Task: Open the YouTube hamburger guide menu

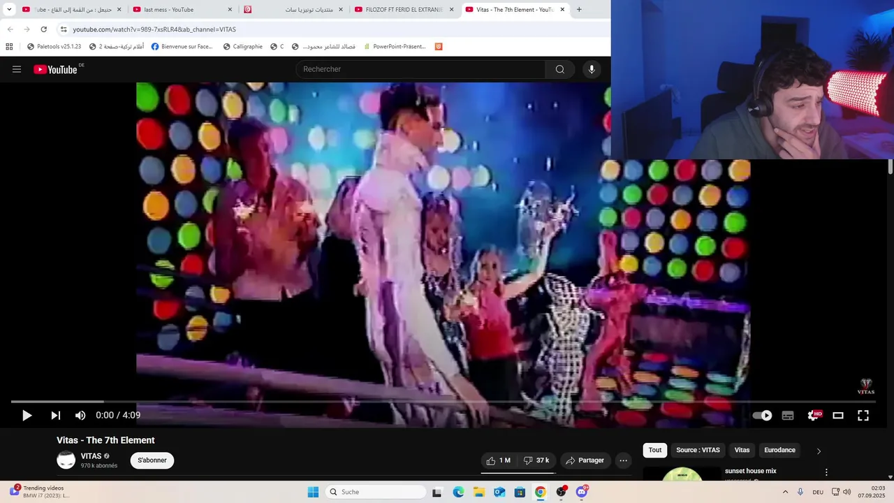Action: coord(17,69)
